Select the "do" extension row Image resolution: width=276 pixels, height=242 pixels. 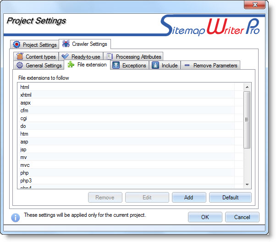point(130,126)
